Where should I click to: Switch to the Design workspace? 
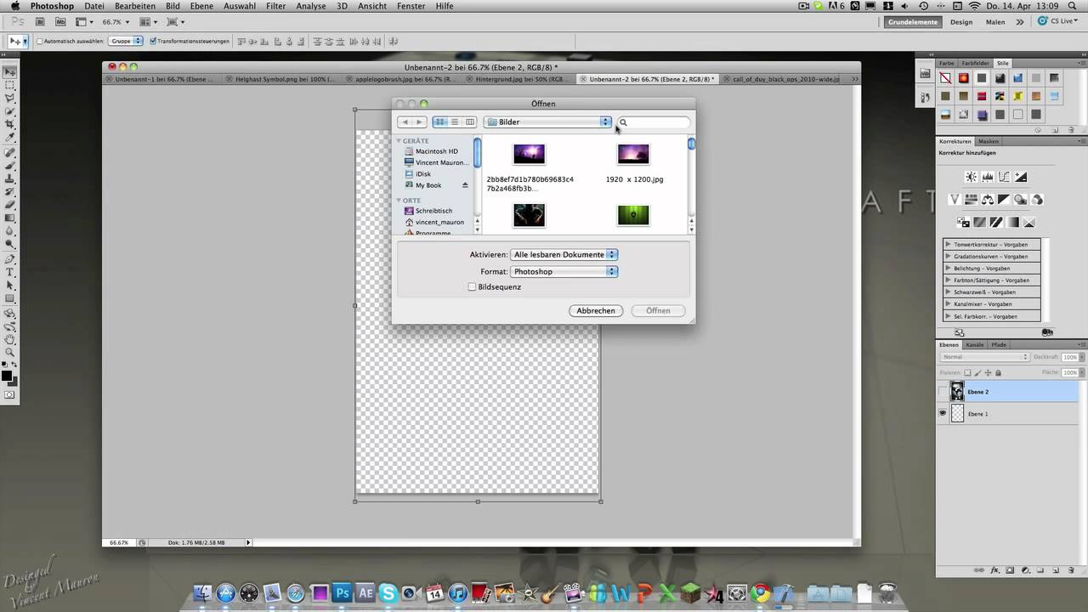point(961,22)
